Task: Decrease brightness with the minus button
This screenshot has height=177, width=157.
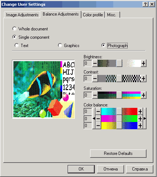Action: pyautogui.click(x=95, y=63)
